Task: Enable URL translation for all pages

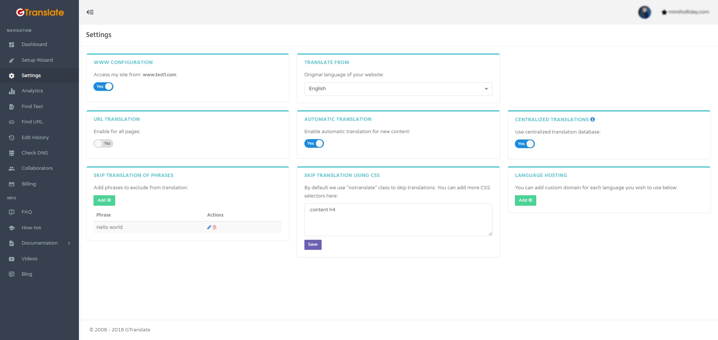Action: pos(103,143)
